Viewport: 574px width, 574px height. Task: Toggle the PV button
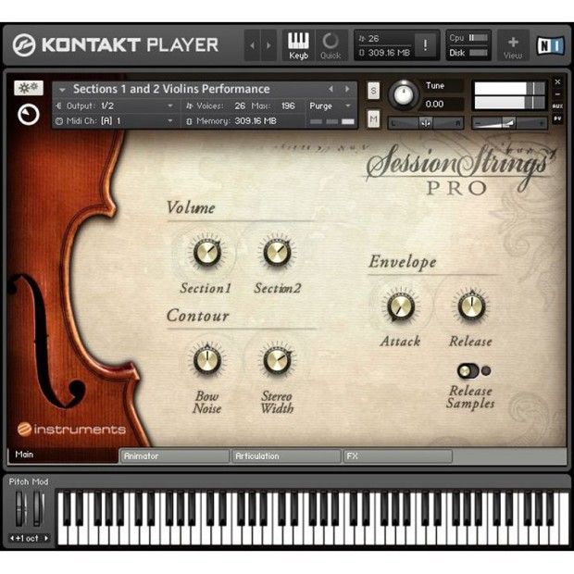click(x=557, y=119)
